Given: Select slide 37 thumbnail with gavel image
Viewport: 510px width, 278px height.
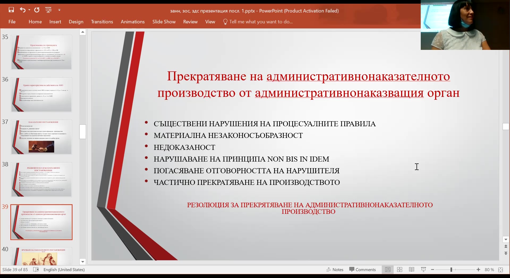Looking at the screenshot, I should click(41, 137).
